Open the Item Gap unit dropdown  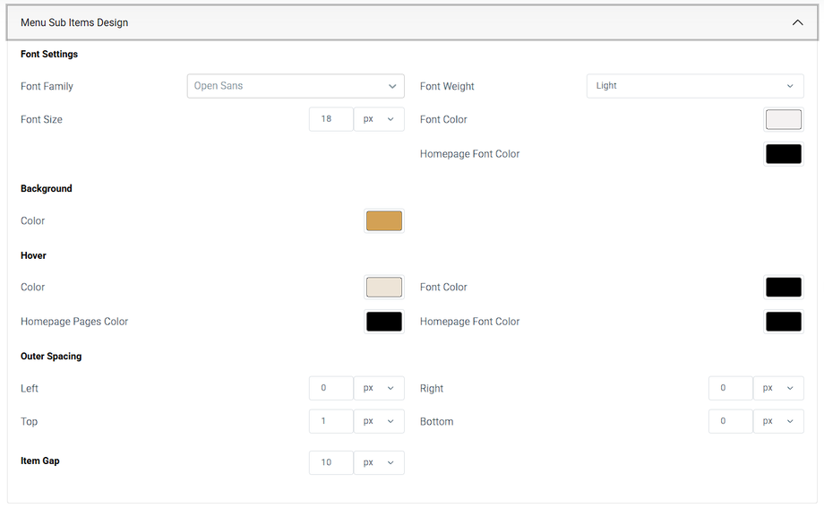pos(379,462)
